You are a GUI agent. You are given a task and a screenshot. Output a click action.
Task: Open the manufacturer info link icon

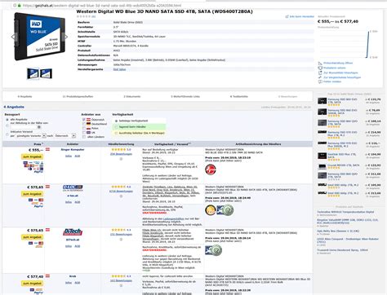click(287, 16)
